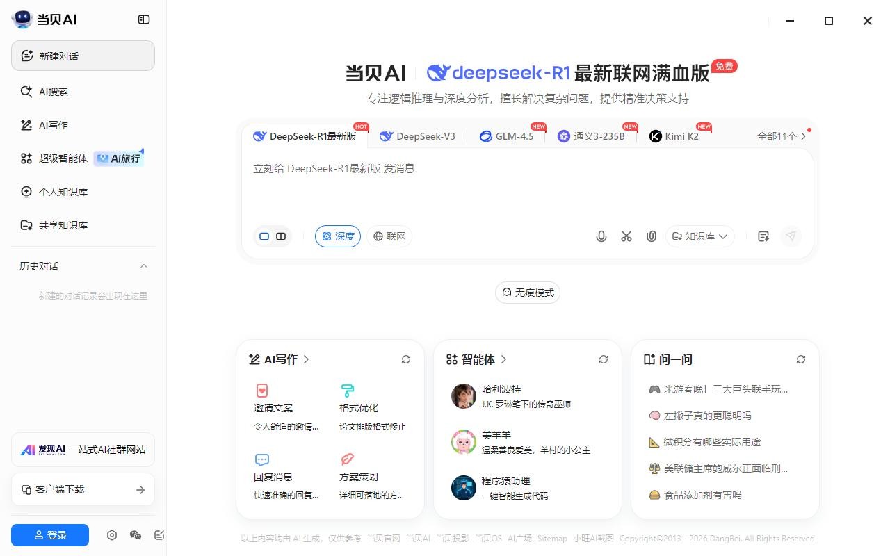Open the 程序猿助理 agent
890x556 pixels.
(527, 488)
